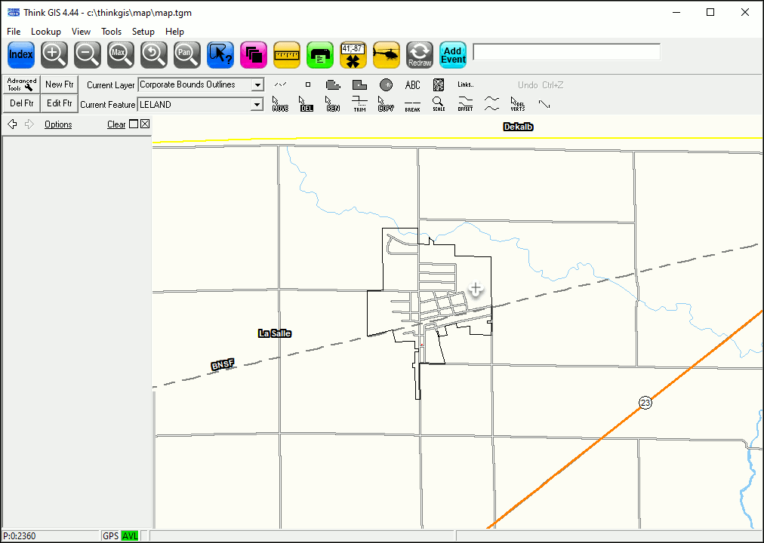Open the Current Feature dropdown arrow
Viewport: 764px width, 543px height.
click(257, 105)
